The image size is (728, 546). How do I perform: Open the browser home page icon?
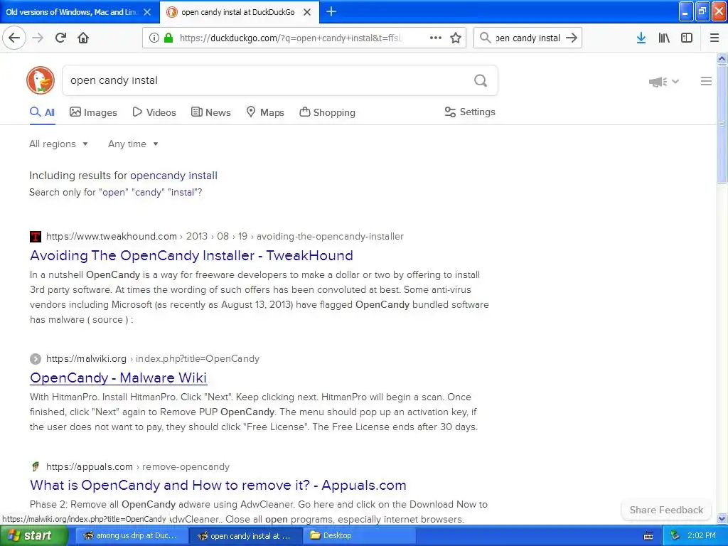[x=83, y=38]
